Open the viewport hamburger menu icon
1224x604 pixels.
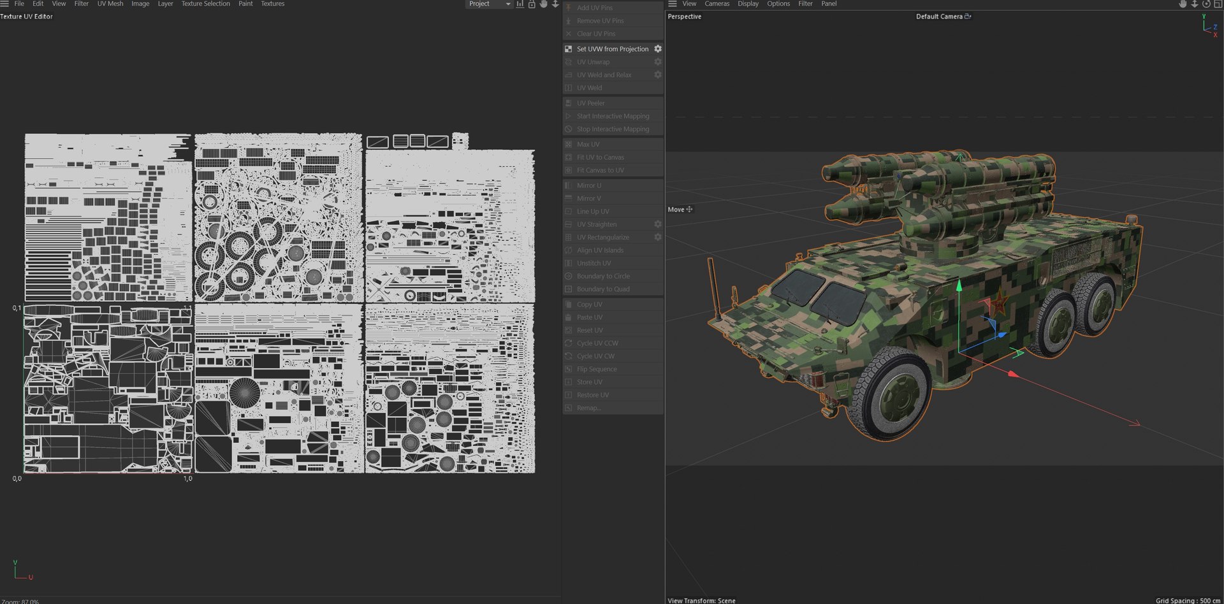click(672, 4)
